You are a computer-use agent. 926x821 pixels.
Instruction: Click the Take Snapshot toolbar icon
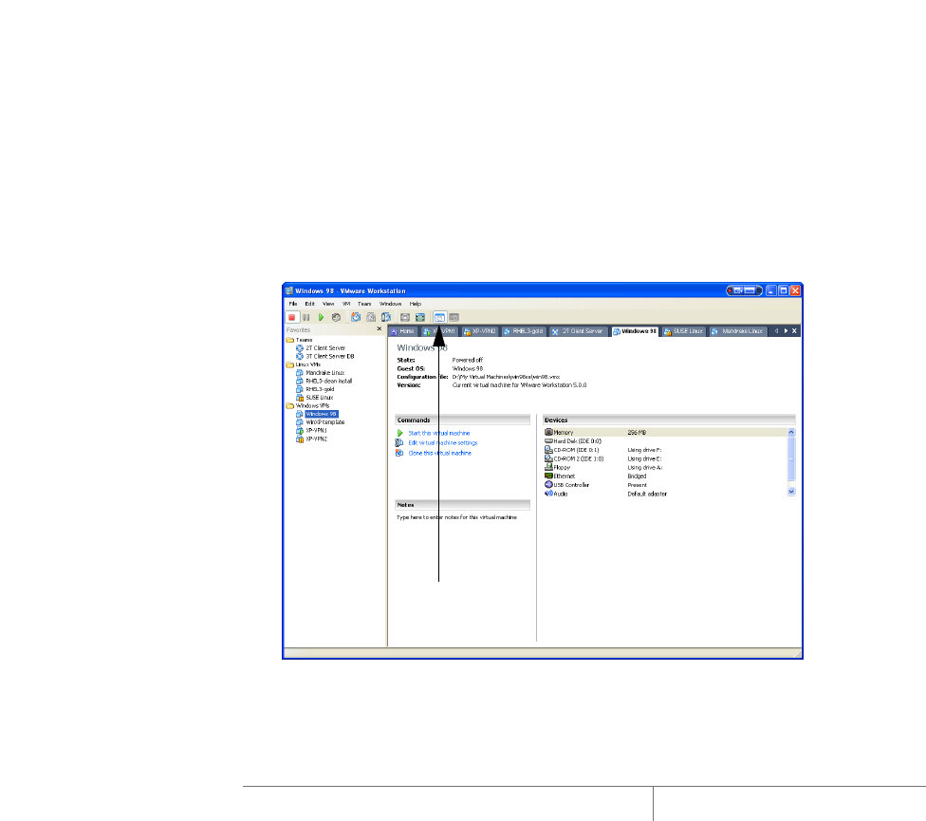[x=356, y=317]
